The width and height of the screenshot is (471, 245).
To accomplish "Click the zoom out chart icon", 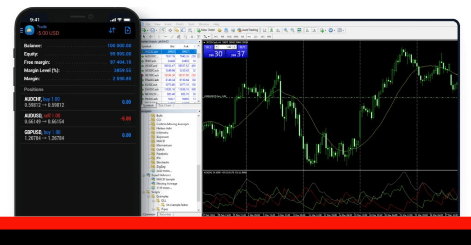I will tap(292, 30).
